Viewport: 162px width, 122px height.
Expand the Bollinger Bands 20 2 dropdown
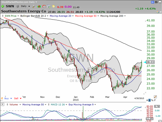[x=48, y=16]
